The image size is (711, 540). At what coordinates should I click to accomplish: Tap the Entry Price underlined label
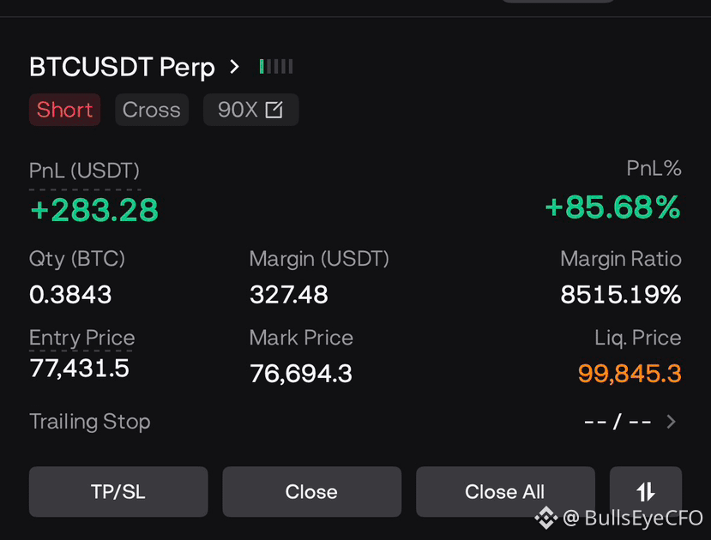coord(81,338)
